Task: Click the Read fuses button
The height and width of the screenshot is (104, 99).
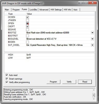Action: [85, 82]
